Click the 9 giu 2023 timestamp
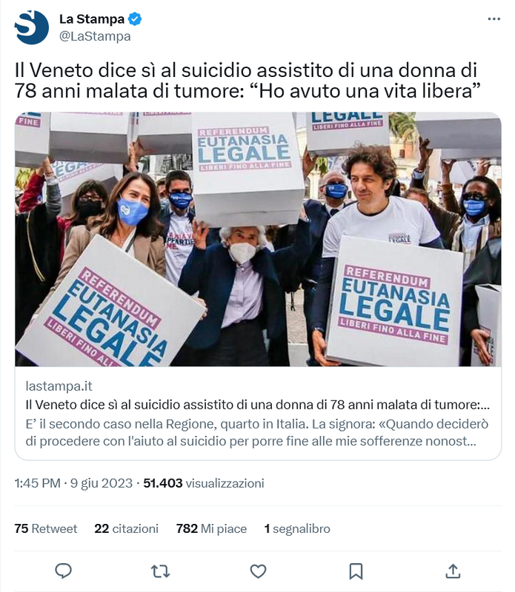The height and width of the screenshot is (592, 515). (x=102, y=483)
